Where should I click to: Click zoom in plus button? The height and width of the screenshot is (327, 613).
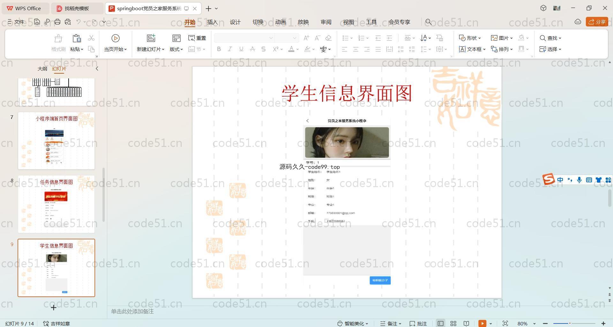pos(603,323)
